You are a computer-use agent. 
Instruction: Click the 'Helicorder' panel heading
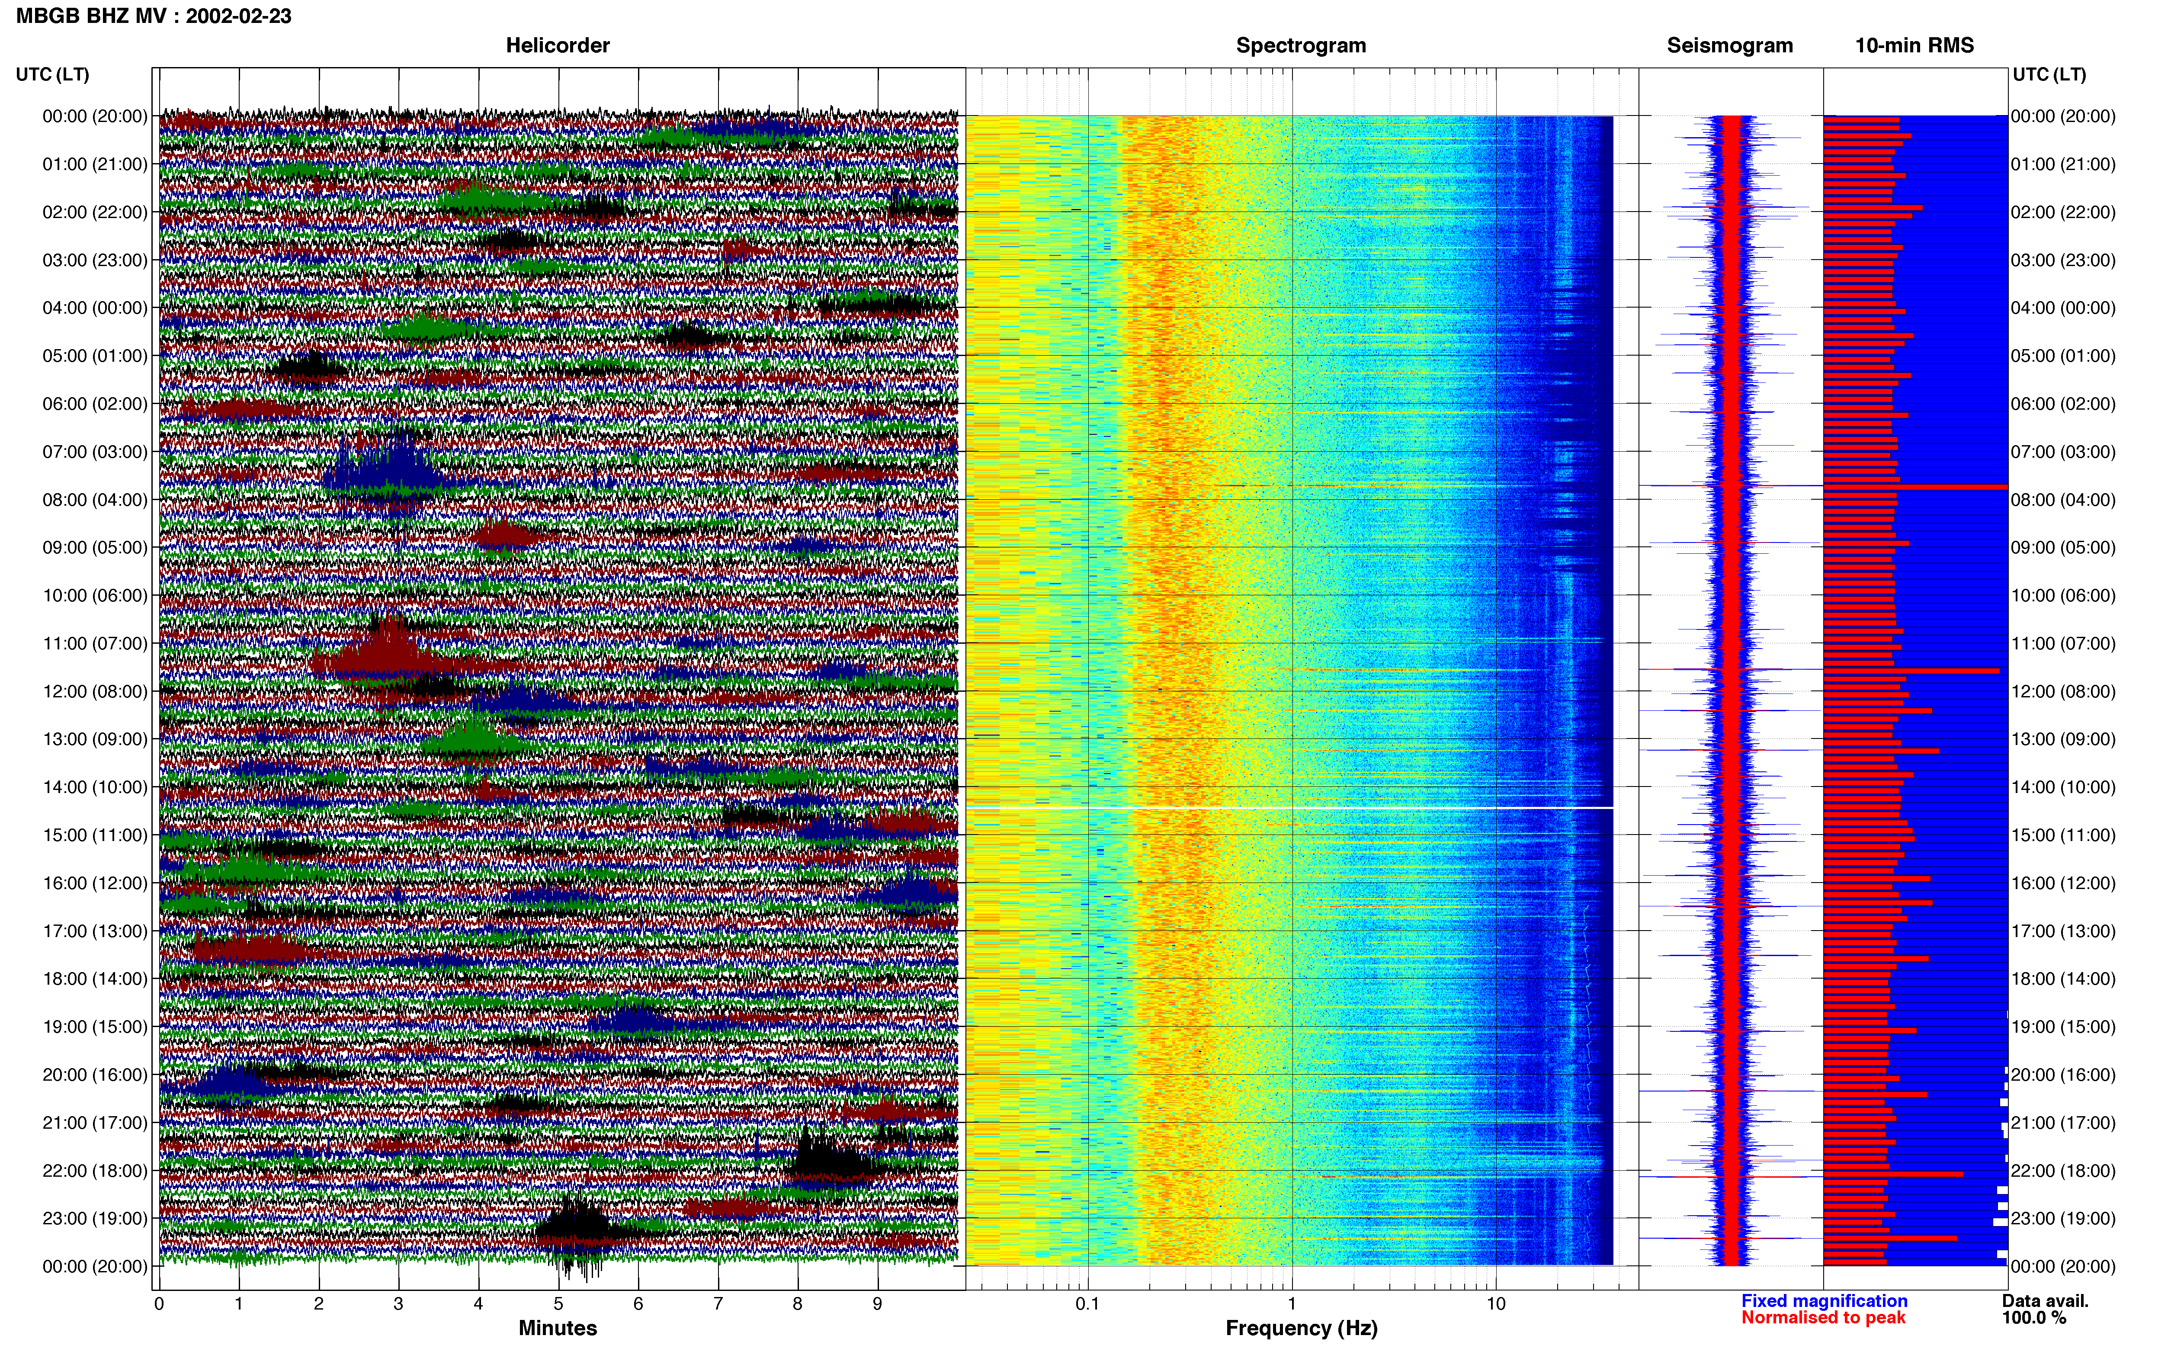pyautogui.click(x=558, y=46)
